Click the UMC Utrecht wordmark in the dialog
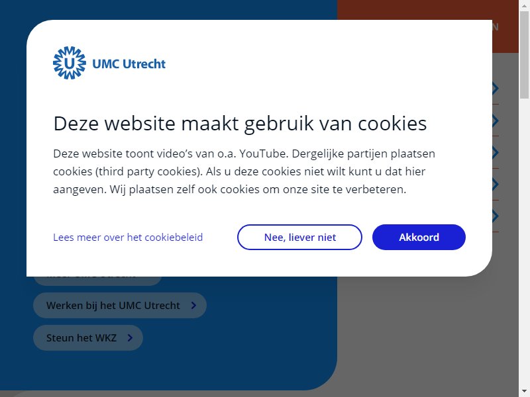 129,64
